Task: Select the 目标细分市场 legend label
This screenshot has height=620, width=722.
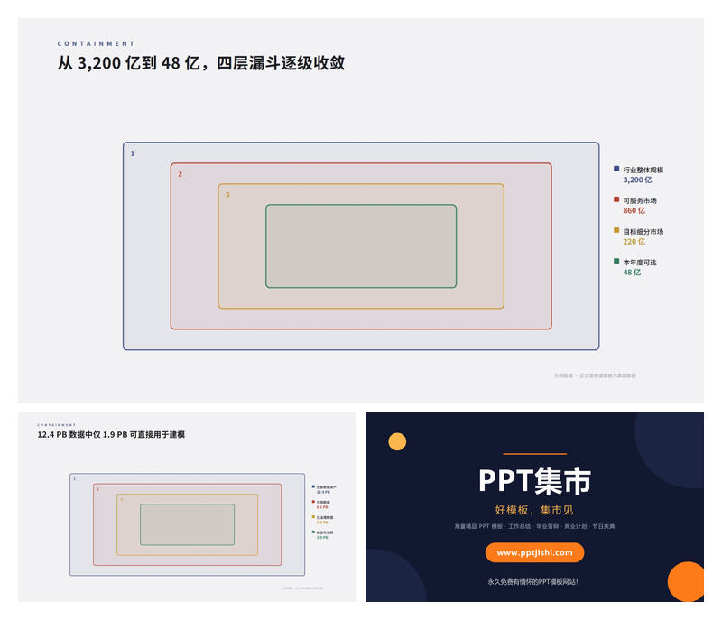Action: [643, 232]
